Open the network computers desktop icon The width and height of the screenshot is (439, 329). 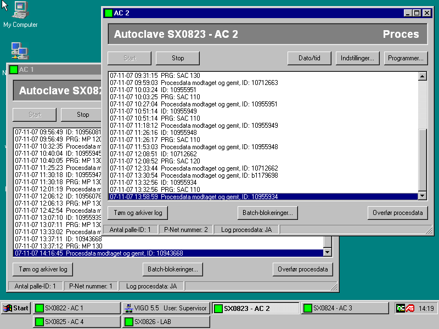click(20, 51)
